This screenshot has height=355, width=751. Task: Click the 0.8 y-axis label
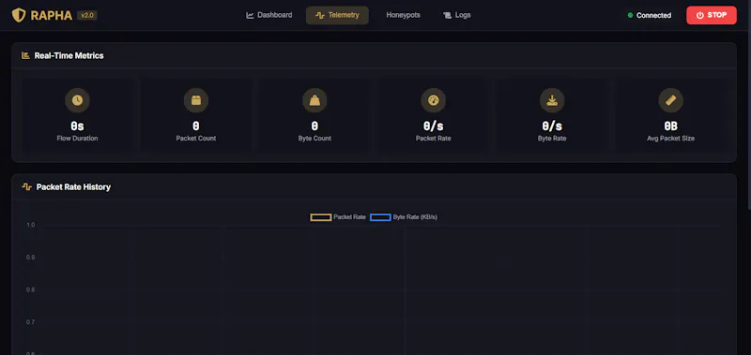(x=31, y=289)
